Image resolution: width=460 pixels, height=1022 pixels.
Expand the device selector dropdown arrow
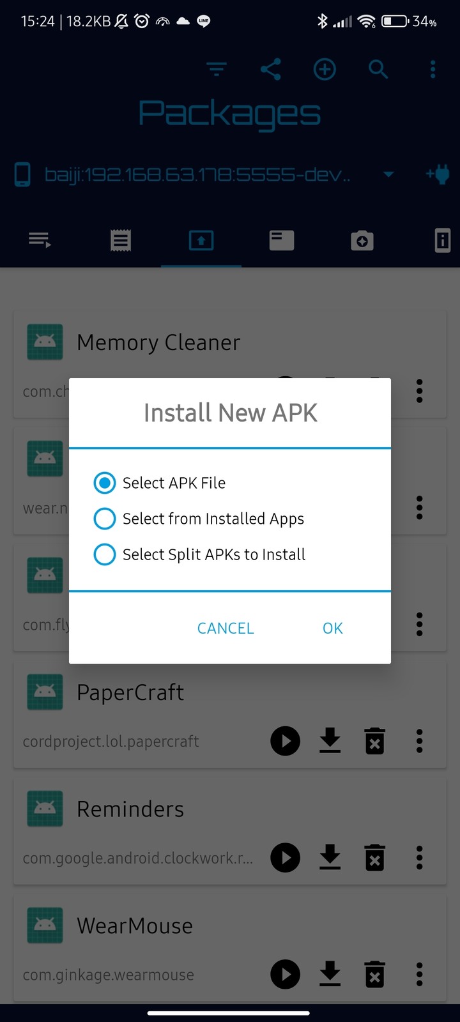click(x=388, y=174)
